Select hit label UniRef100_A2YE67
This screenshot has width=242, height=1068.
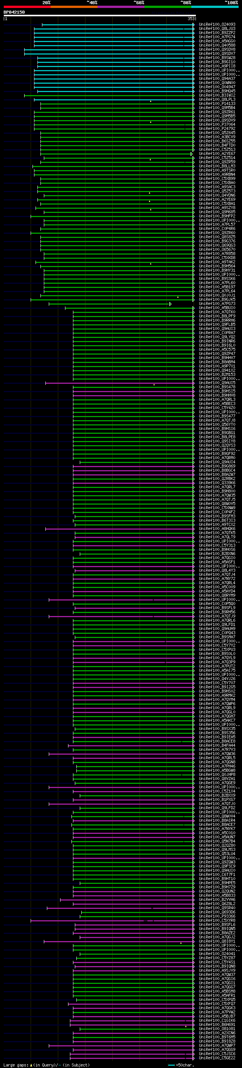pyautogui.click(x=217, y=154)
